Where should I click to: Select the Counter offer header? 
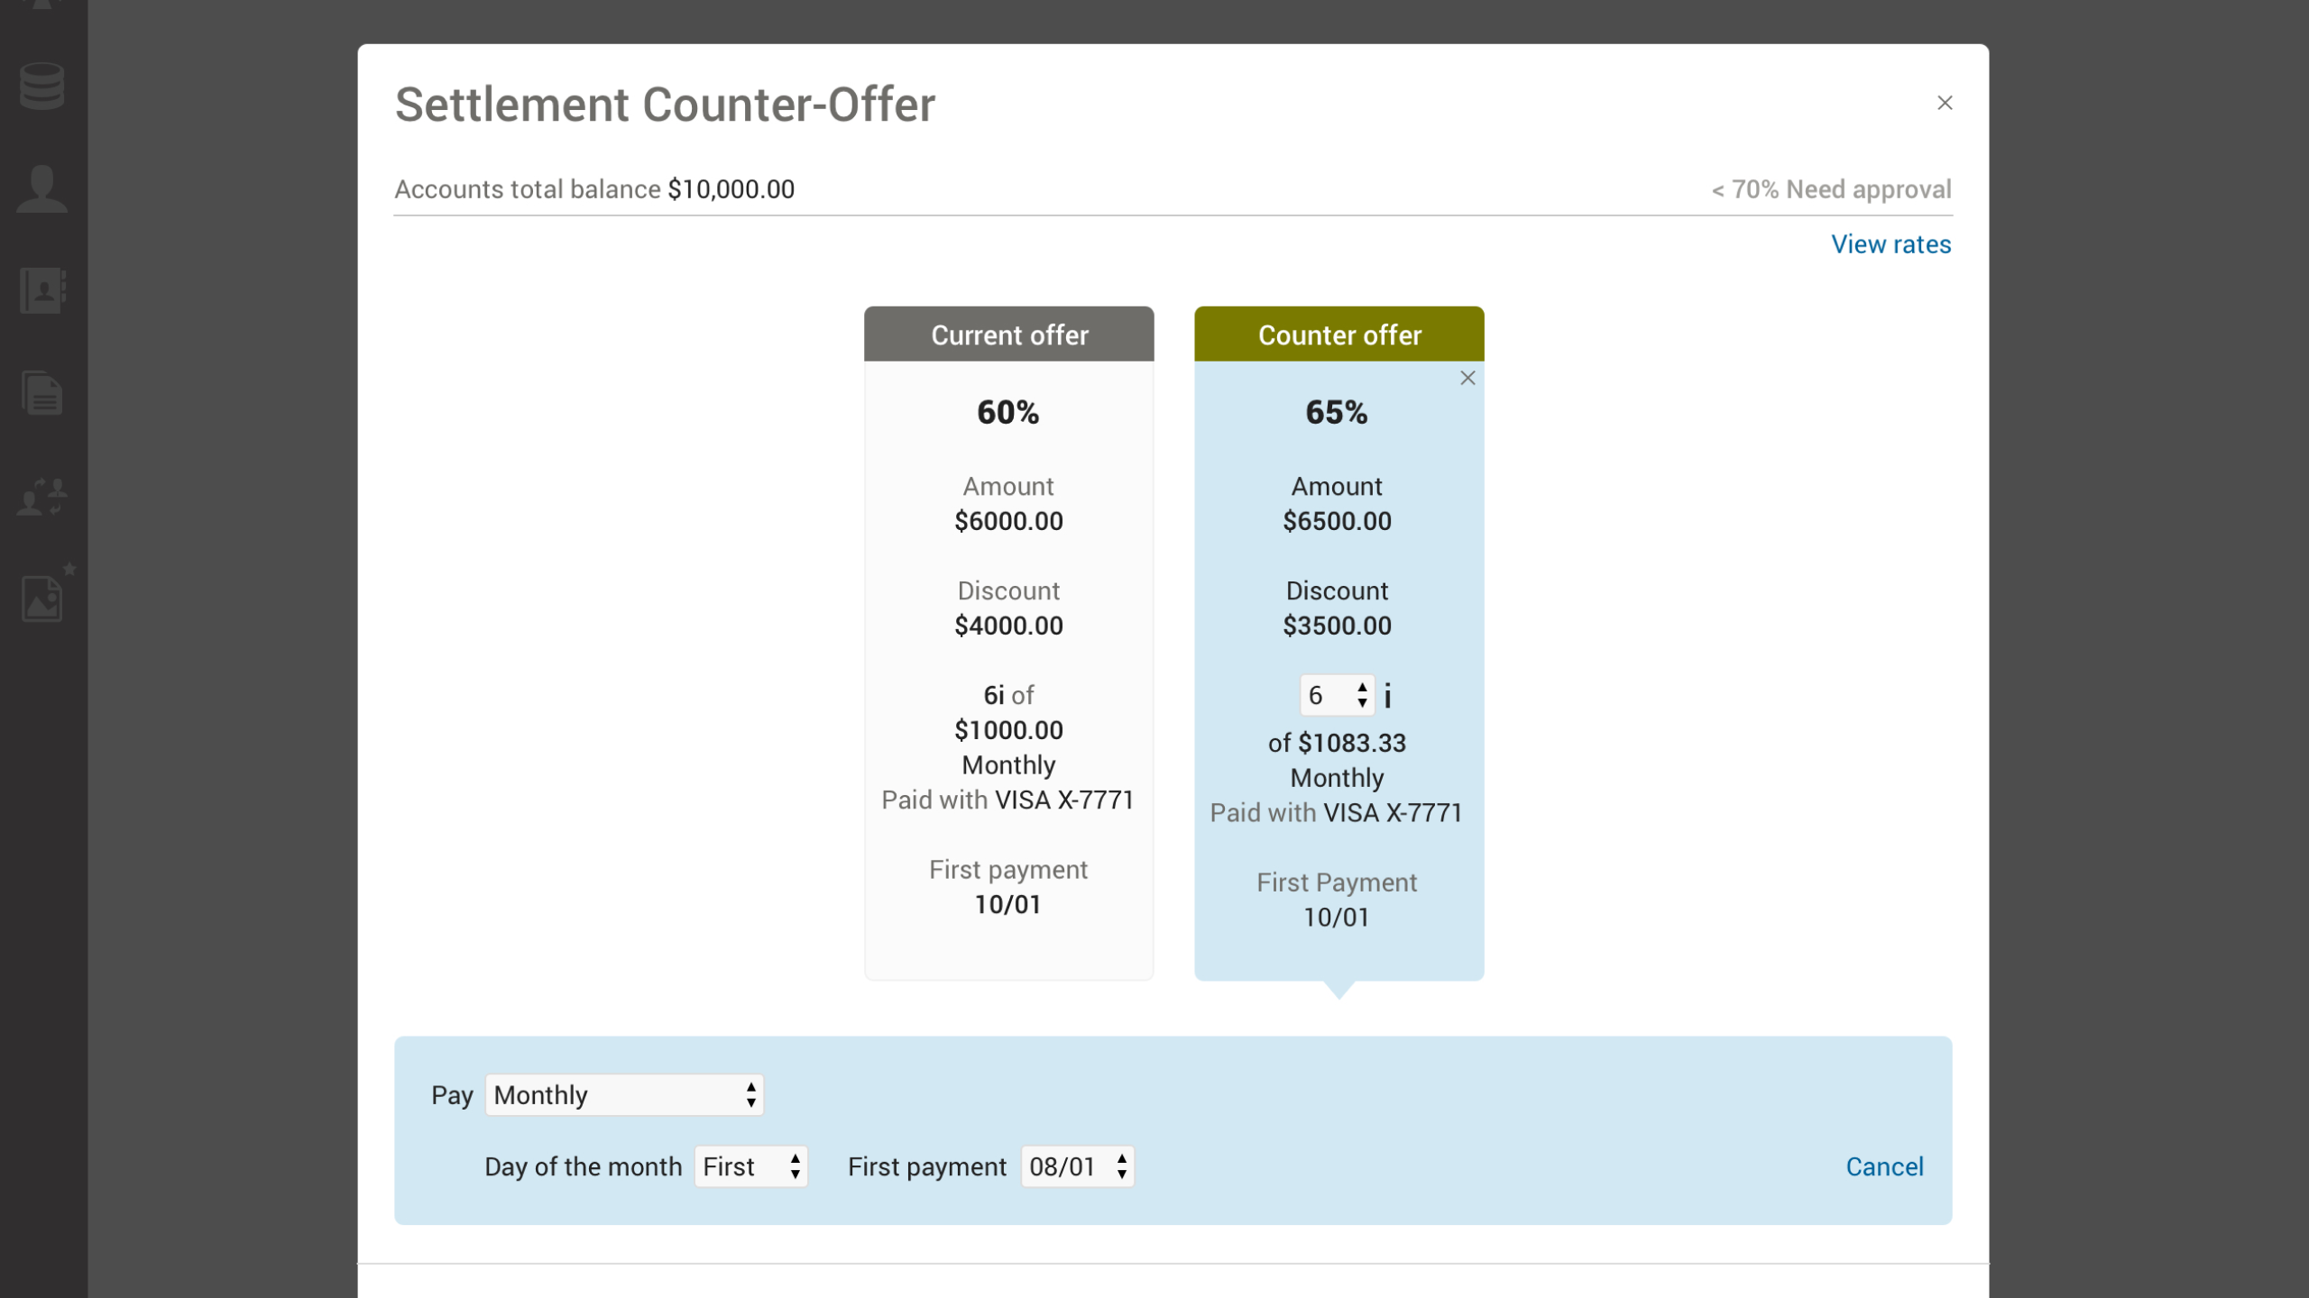(1338, 334)
